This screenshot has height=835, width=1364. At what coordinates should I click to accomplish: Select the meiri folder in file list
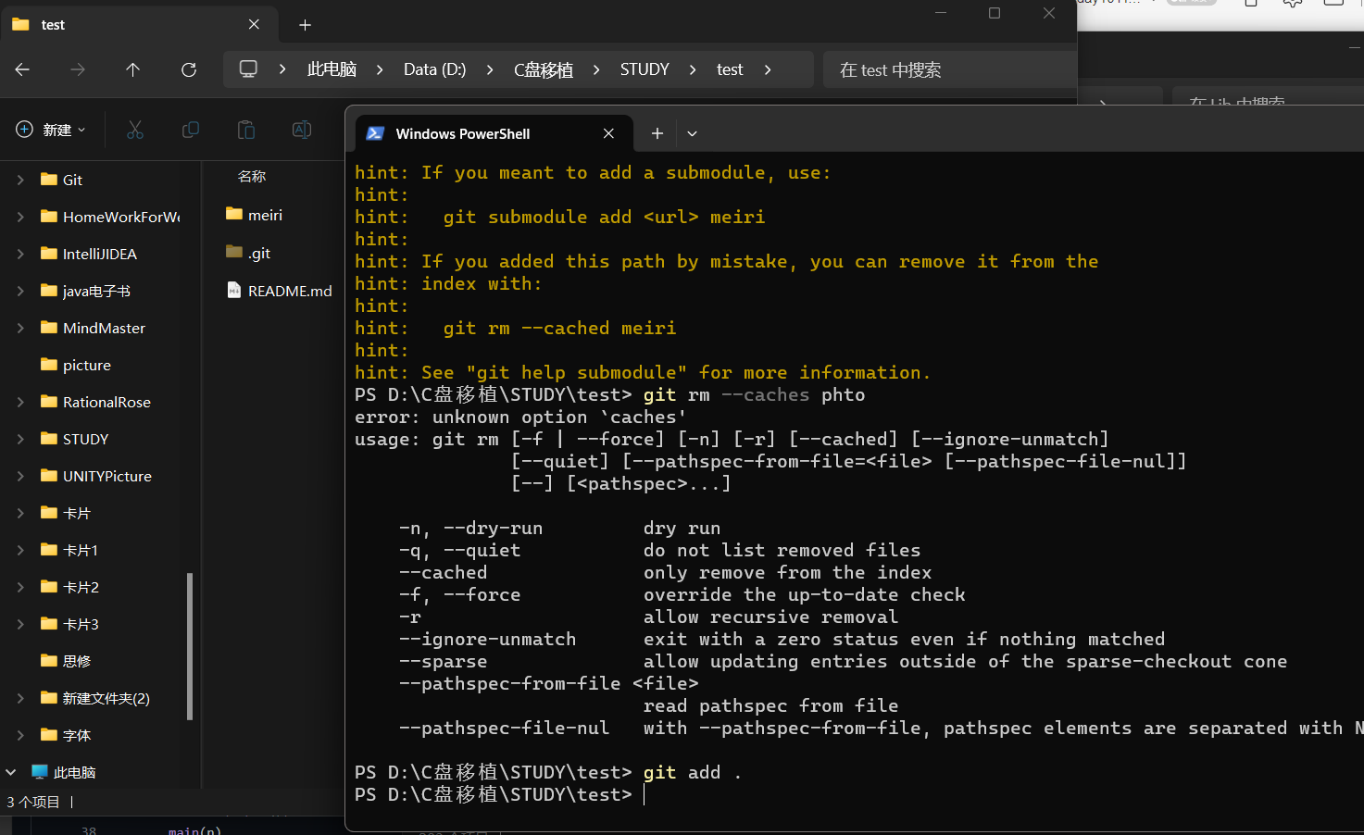(x=255, y=215)
